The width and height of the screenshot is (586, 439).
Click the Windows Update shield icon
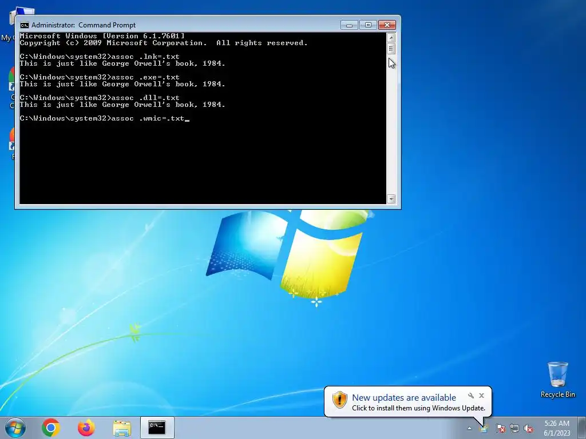tap(339, 400)
